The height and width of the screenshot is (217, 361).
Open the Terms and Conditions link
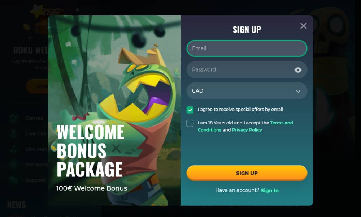[245, 126]
